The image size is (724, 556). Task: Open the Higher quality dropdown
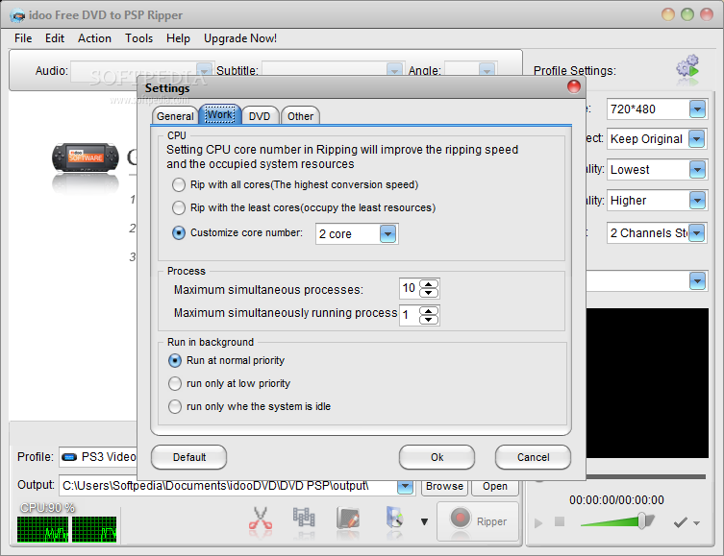[x=697, y=201]
